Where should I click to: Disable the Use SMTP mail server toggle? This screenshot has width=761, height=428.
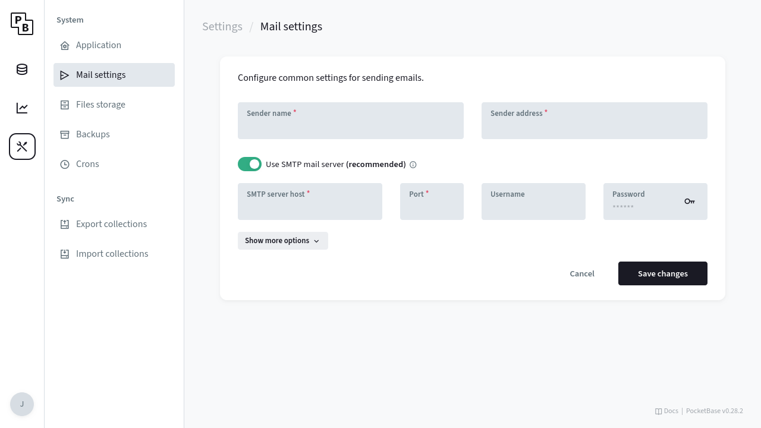(x=250, y=164)
